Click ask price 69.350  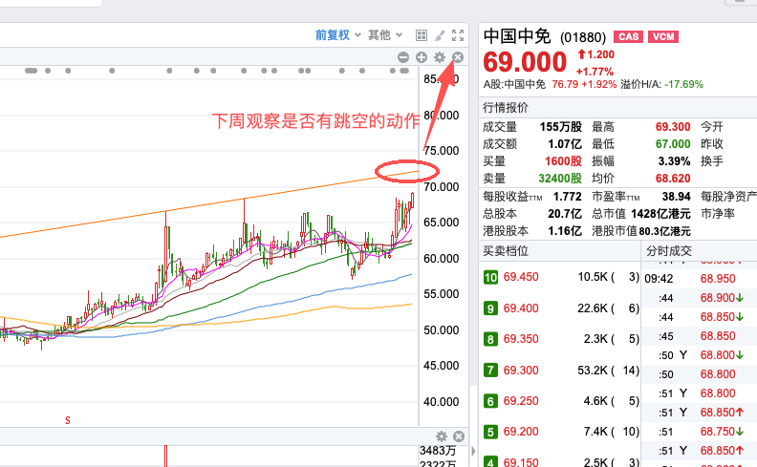click(x=521, y=339)
